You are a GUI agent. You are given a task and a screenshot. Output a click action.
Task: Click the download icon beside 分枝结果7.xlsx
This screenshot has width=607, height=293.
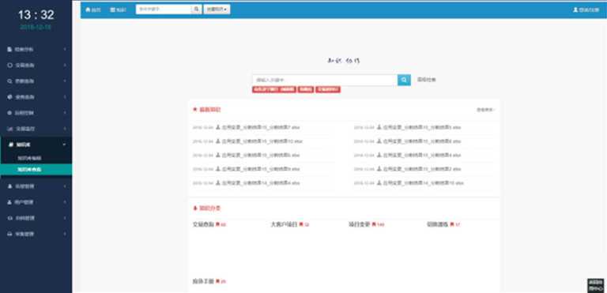click(218, 127)
